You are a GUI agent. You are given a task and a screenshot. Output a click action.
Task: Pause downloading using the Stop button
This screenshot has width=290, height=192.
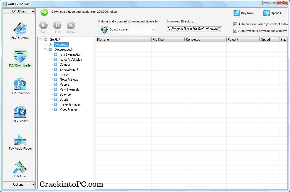coord(57,27)
